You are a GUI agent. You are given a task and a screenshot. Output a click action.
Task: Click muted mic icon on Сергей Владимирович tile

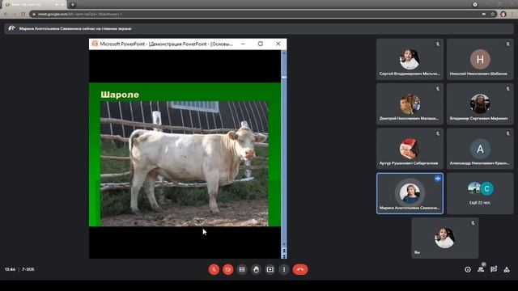coord(438,44)
